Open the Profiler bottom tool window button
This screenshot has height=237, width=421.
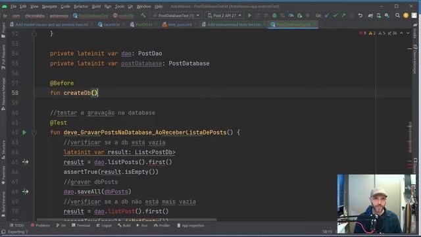coord(162,225)
